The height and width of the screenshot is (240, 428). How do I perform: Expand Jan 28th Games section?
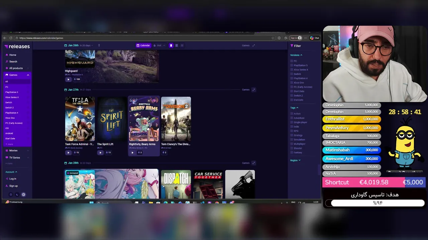(x=253, y=163)
